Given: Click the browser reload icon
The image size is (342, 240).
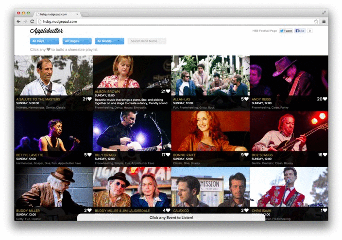Looking at the screenshot, I should (x=32, y=21).
